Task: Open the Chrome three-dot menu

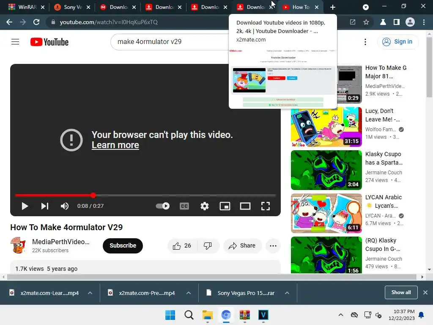Action: pos(424,22)
